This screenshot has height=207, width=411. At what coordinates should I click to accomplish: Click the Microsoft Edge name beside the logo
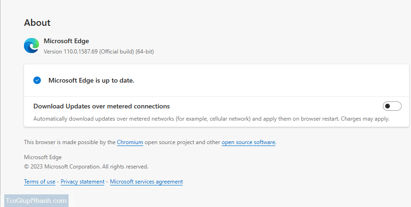tap(66, 41)
